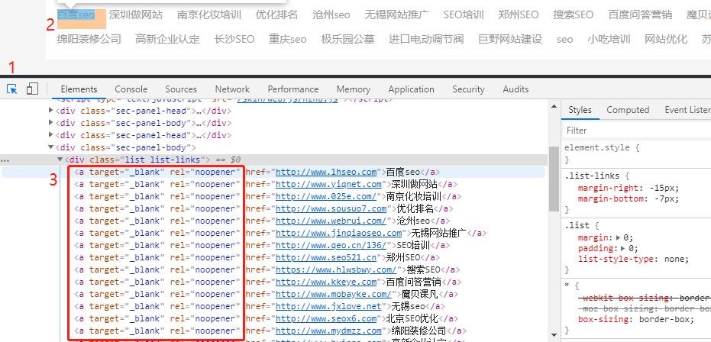
Task: Expand the margin property triangle in .list
Action: [619, 238]
